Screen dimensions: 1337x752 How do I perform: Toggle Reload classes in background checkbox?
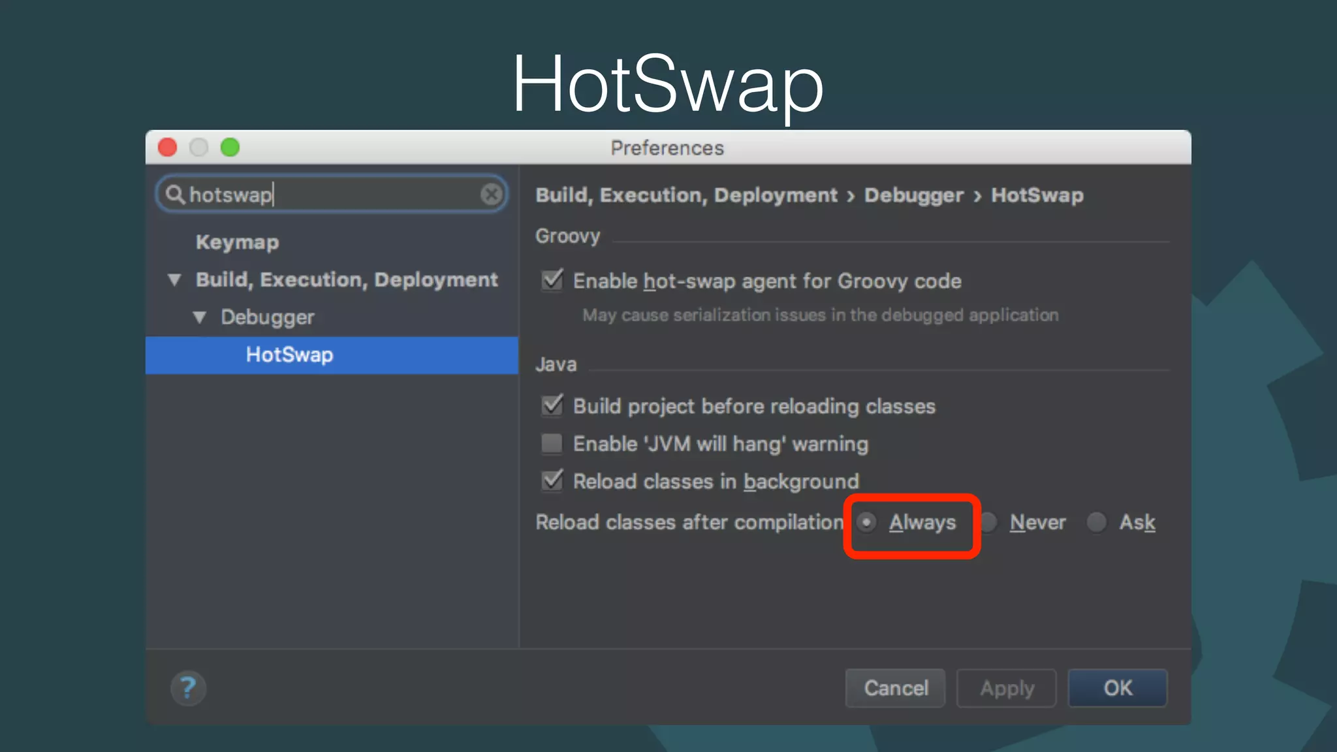pos(552,481)
